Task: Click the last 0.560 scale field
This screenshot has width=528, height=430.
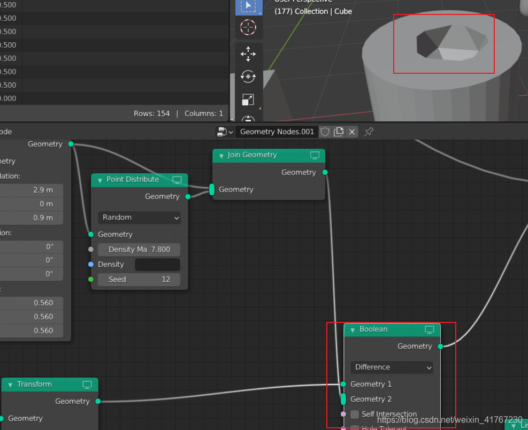Action: 32,331
